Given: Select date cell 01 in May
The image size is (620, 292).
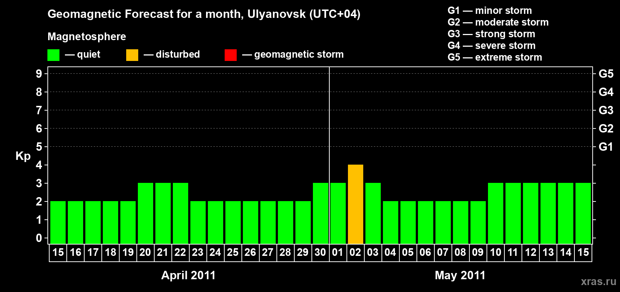Looking at the screenshot, I should (x=338, y=253).
